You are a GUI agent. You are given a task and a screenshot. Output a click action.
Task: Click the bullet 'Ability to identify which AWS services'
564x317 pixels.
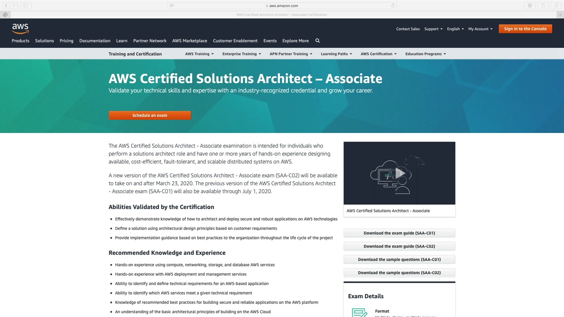coord(184,293)
